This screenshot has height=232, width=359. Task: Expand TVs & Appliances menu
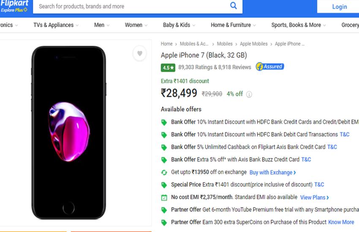56,25
